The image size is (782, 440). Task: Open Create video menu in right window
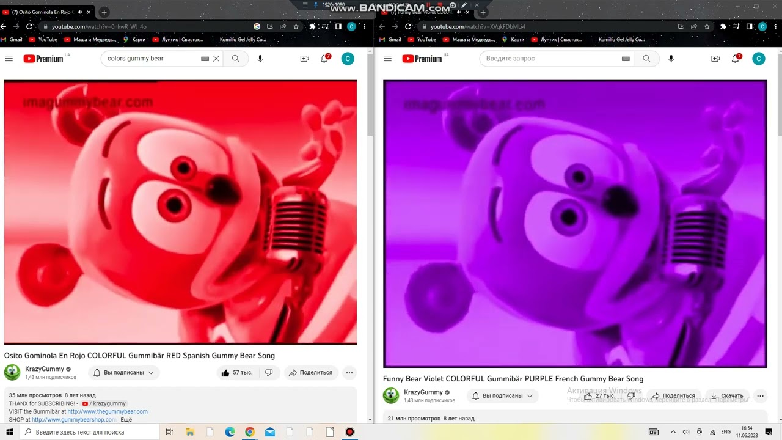[715, 59]
